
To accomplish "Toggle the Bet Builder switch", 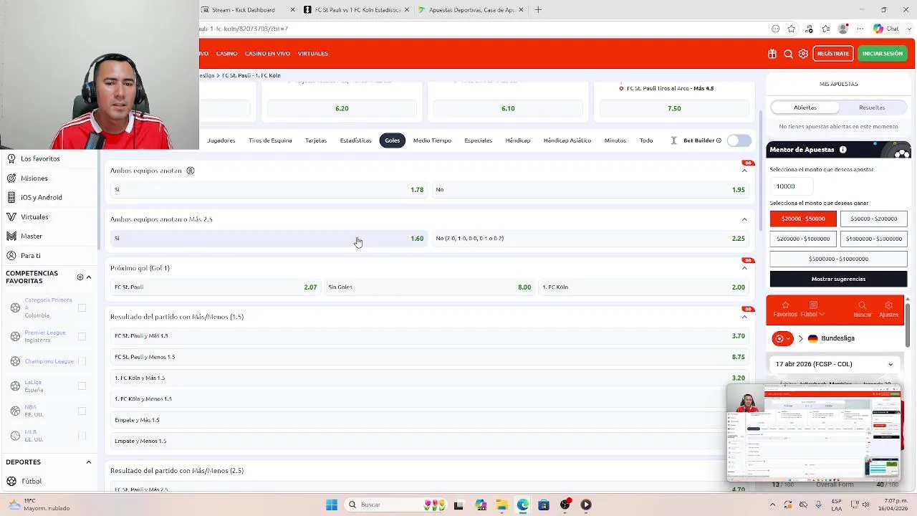I will tap(739, 140).
